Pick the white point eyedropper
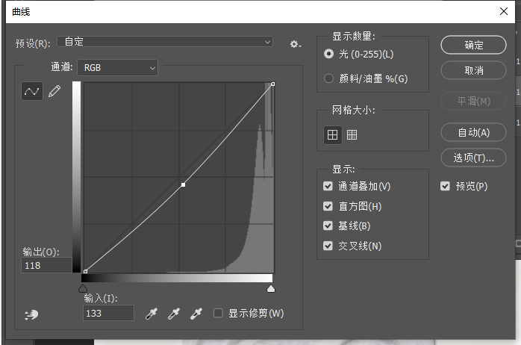 [196, 314]
